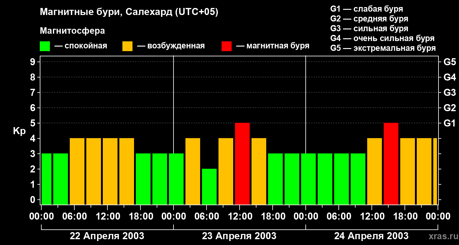Click the line 'G1 — слабая буря'
This screenshot has width=459, height=245.
tap(367, 9)
